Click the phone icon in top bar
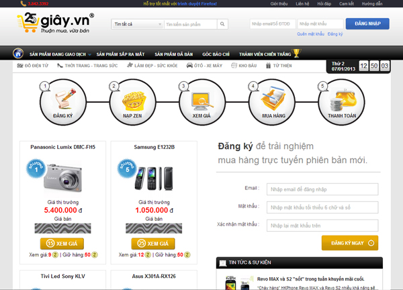This screenshot has width=403, height=290. point(23,3)
